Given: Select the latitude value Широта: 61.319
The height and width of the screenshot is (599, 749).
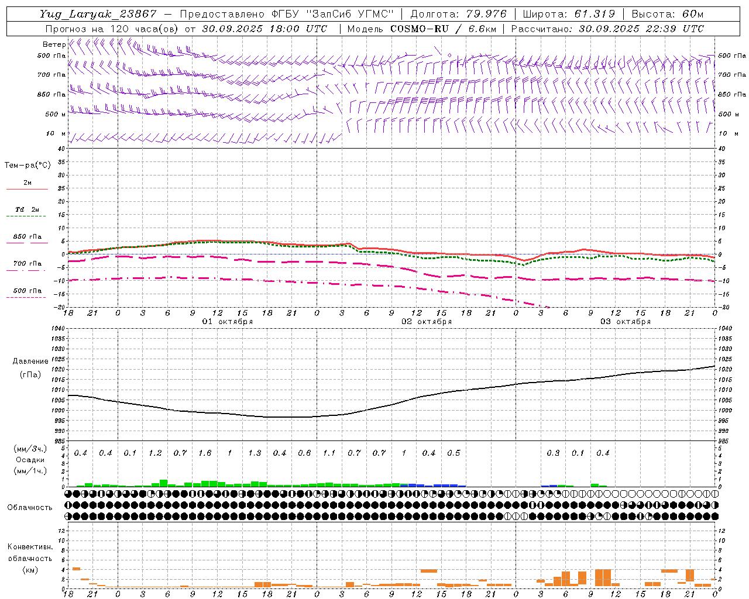Looking at the screenshot, I should pyautogui.click(x=569, y=14).
